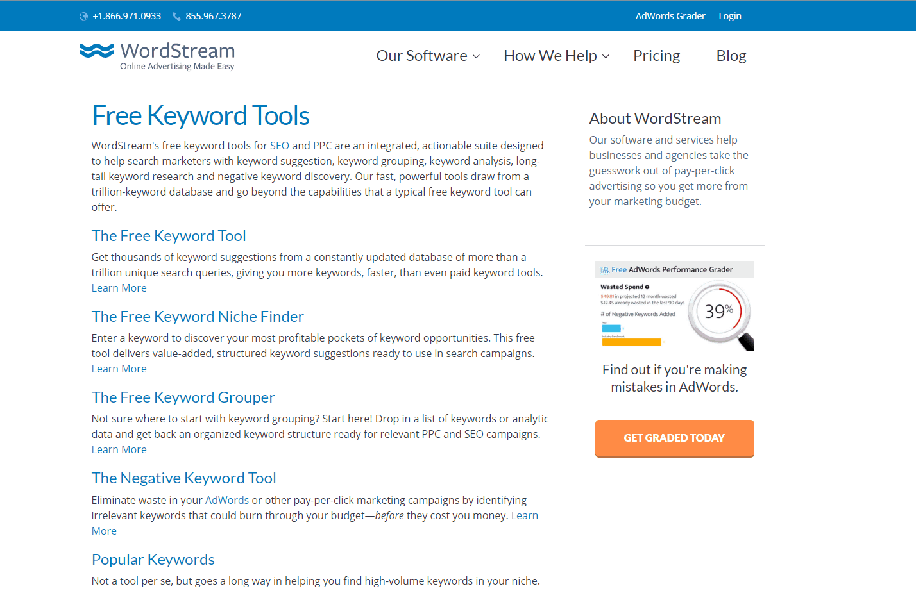Click the GET GRADED TODAY button

point(674,438)
